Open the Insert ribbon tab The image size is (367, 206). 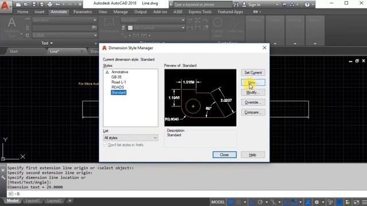click(x=40, y=11)
